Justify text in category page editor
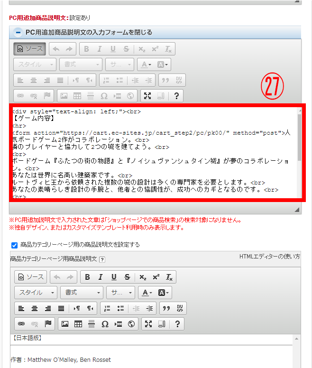The height and width of the screenshot is (368, 312). (x=61, y=308)
